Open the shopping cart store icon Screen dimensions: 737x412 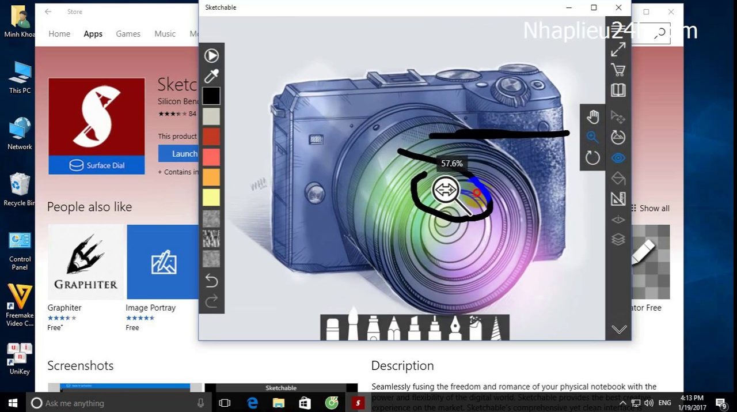618,70
